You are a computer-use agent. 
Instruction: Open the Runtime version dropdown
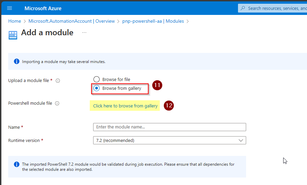point(170,140)
